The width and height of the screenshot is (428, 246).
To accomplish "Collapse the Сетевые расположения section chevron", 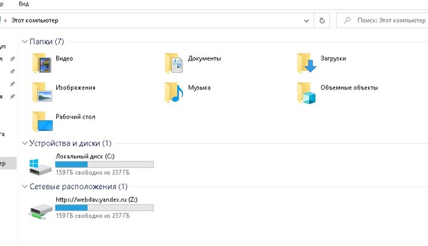I will click(x=24, y=187).
